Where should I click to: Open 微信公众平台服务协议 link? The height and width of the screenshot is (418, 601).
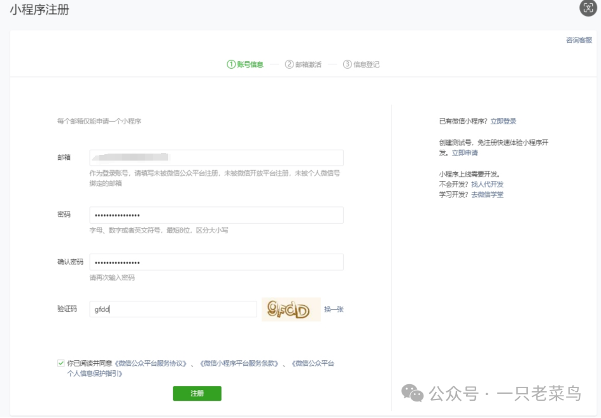pos(151,363)
